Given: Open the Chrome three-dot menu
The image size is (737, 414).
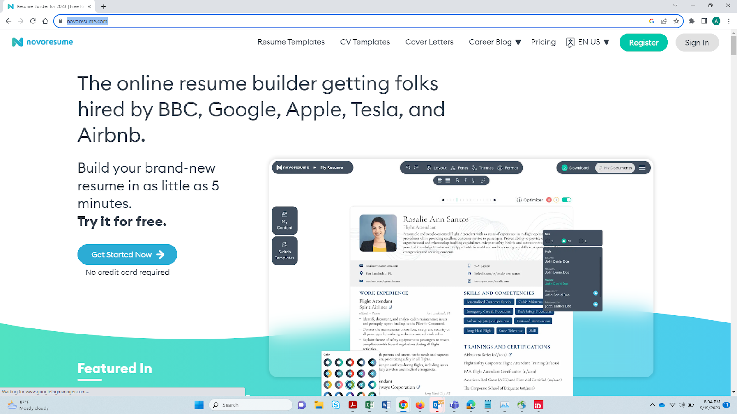Looking at the screenshot, I should [x=729, y=21].
